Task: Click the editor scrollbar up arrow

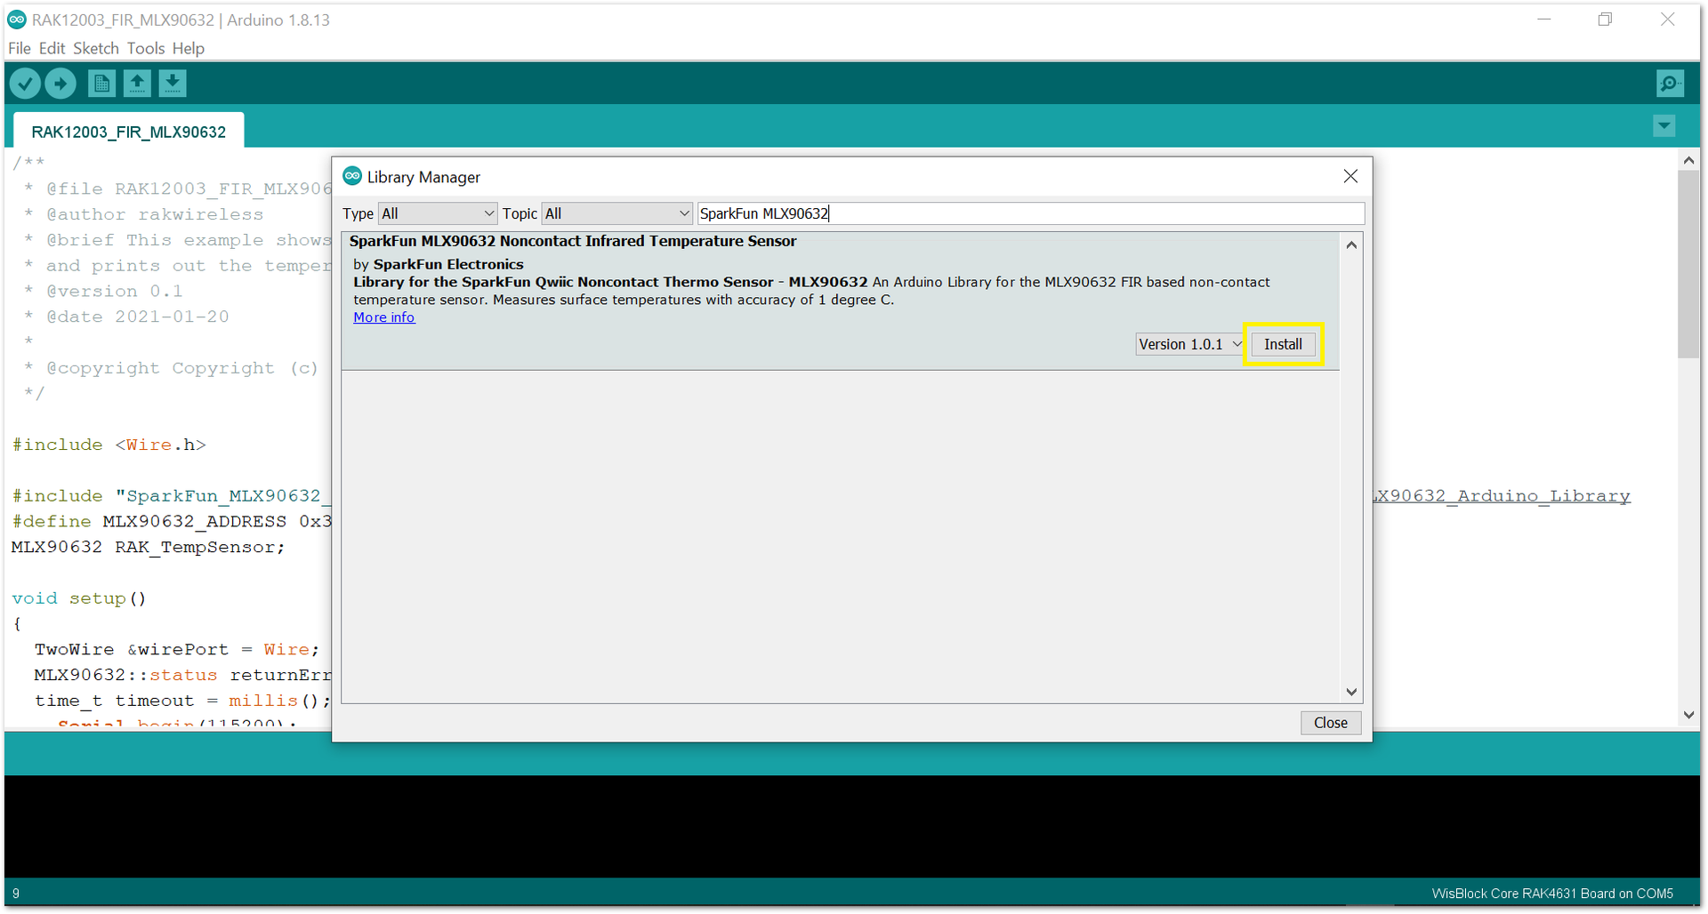Action: pyautogui.click(x=1688, y=160)
